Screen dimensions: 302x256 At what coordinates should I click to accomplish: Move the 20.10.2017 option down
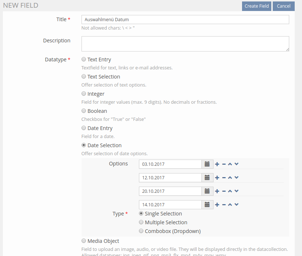tap(237, 191)
